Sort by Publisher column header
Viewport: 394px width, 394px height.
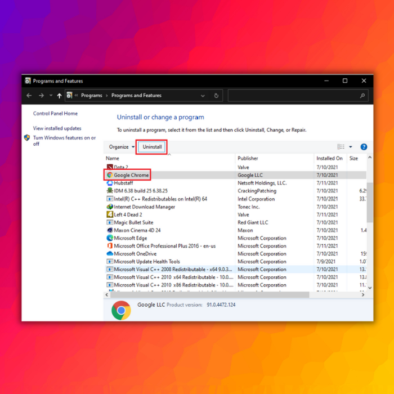(248, 158)
